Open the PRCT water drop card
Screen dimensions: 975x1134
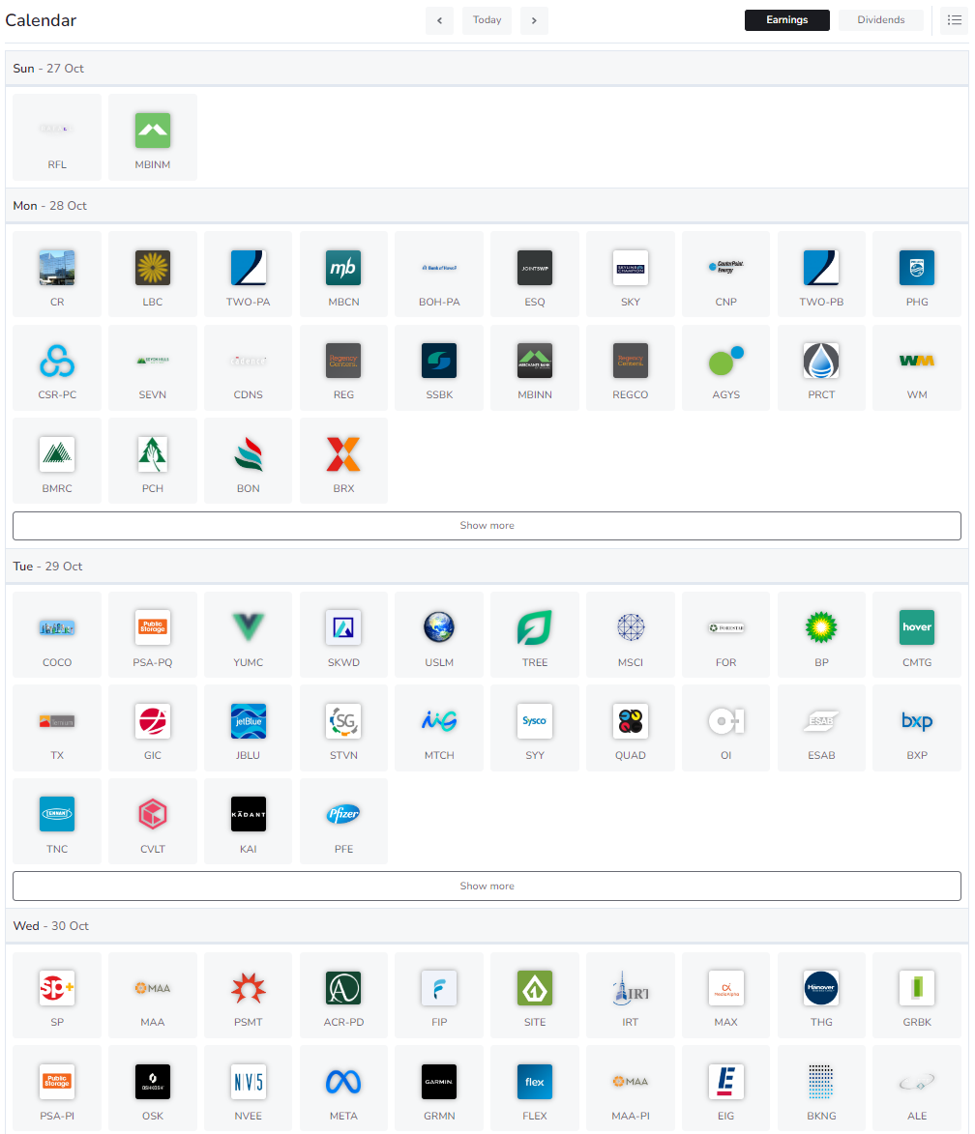821,367
